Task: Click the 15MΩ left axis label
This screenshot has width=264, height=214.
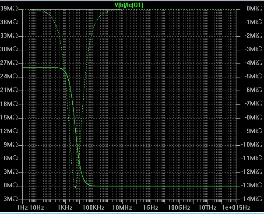Action: pos(9,117)
